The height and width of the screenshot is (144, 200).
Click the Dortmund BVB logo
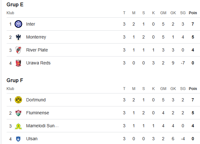pyautogui.click(x=18, y=100)
